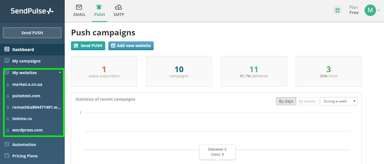The height and width of the screenshot is (164, 384).
Task: Click the Dashboard sliders icon
Action: coord(7,49)
